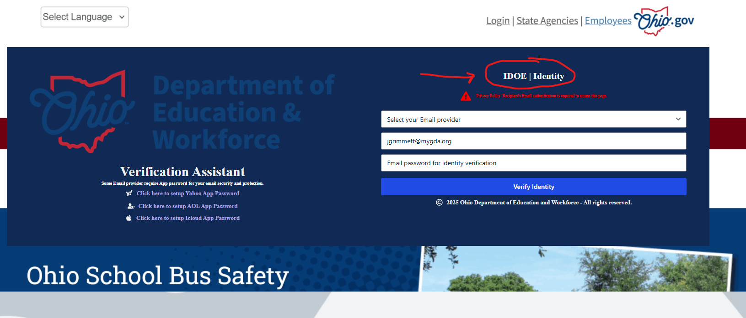Click the AOL user icon
This screenshot has width=746, height=318.
[x=131, y=206]
